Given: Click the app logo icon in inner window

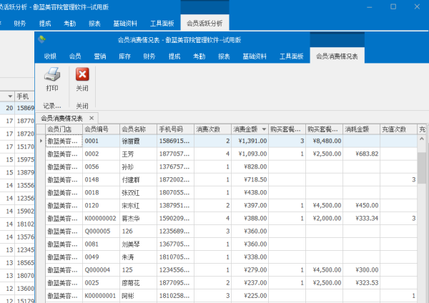Looking at the screenshot, I should (42, 39).
